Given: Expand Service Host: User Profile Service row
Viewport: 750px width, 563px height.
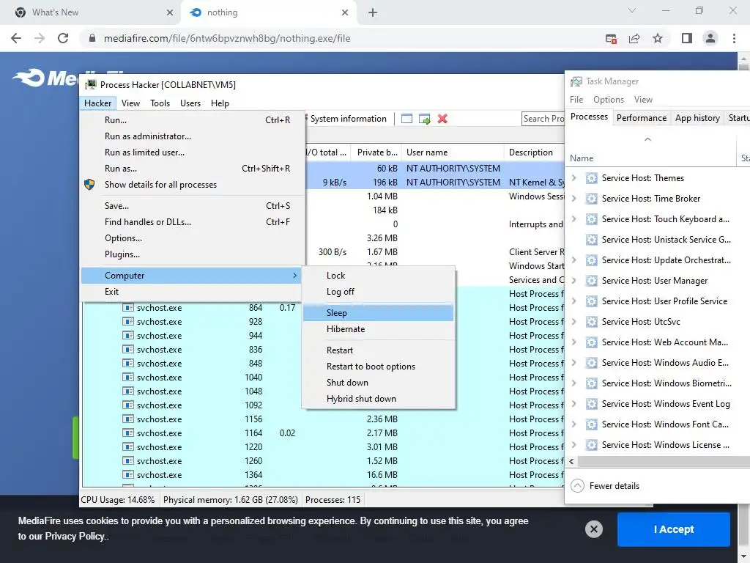Looking at the screenshot, I should [x=574, y=301].
